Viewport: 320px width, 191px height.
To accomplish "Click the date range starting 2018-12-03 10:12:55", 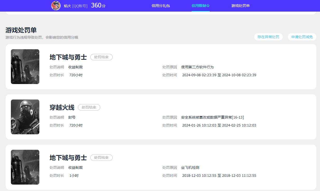I will pos(219,176).
